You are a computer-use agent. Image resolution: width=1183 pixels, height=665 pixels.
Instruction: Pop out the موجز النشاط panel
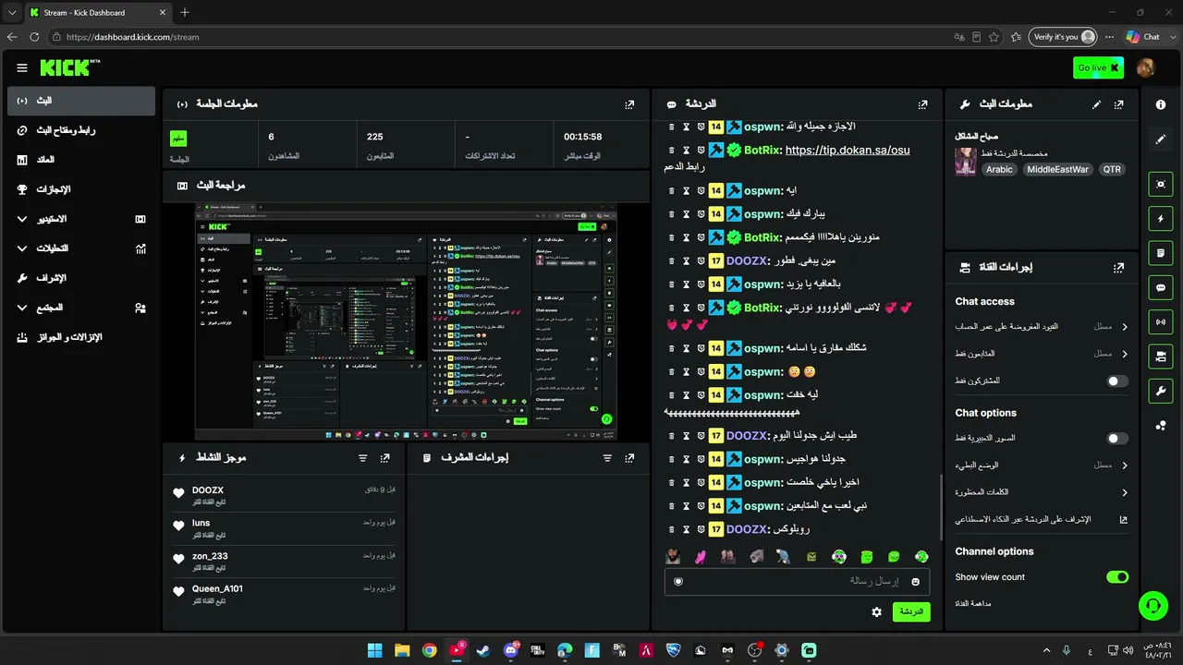coord(385,458)
